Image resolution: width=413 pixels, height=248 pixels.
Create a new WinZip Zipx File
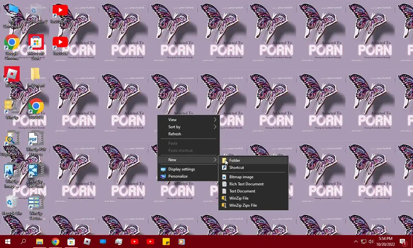253,205
